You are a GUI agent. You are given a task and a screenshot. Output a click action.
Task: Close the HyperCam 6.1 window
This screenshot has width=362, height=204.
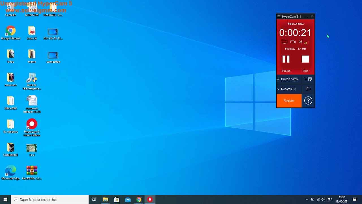(x=312, y=16)
